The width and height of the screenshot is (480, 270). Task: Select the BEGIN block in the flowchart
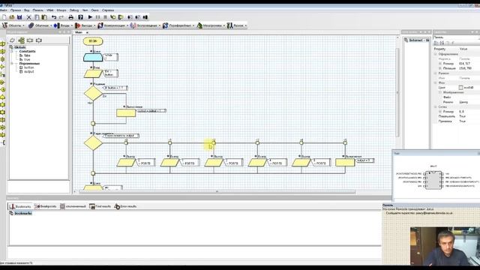93,41
